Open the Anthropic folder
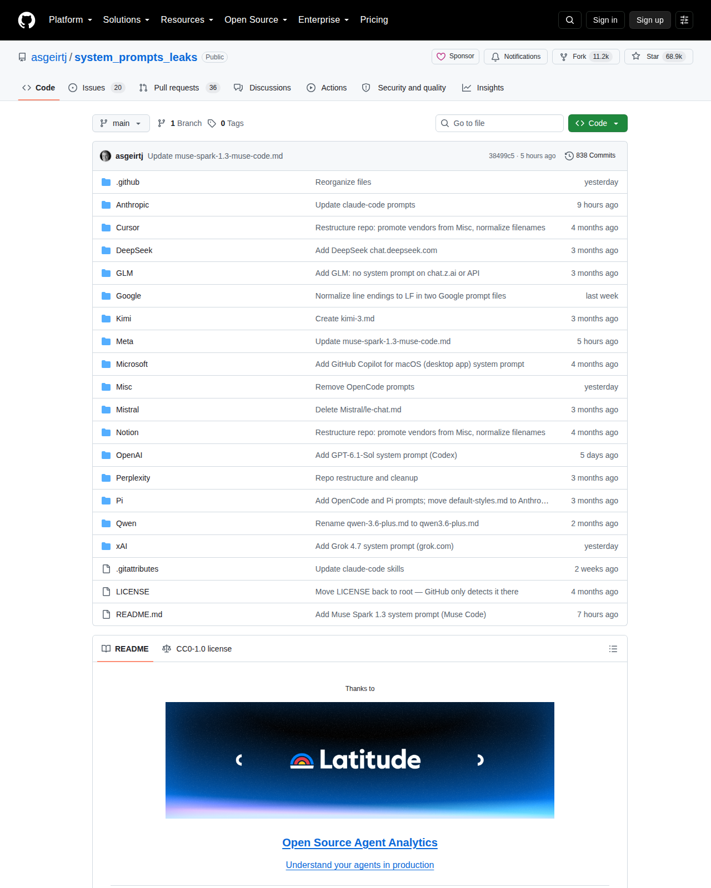Screen dimensions: 711x888 coord(132,205)
